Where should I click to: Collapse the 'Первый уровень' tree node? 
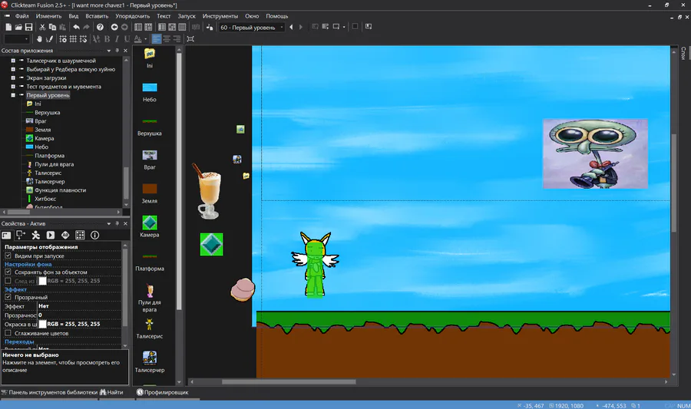click(13, 95)
